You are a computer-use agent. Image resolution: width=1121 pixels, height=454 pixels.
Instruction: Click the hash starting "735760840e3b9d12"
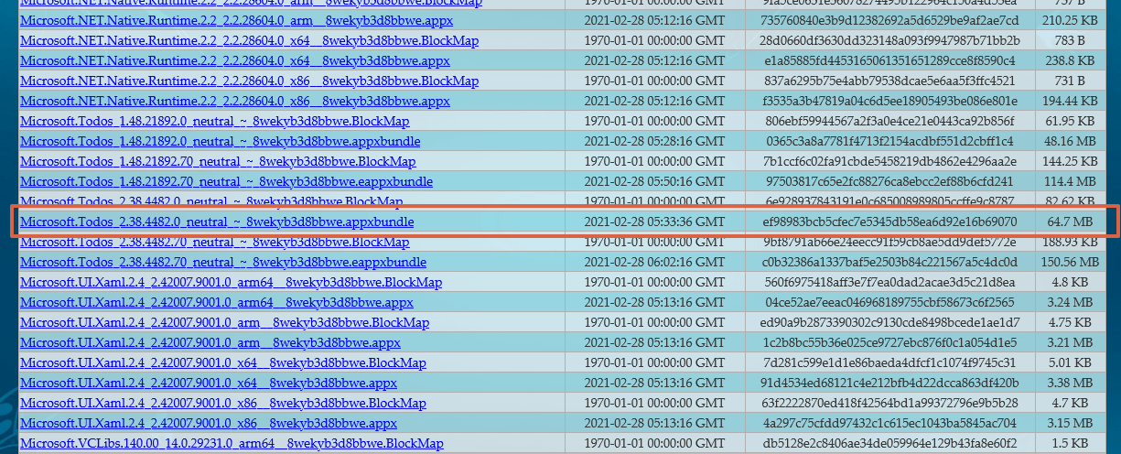[889, 20]
